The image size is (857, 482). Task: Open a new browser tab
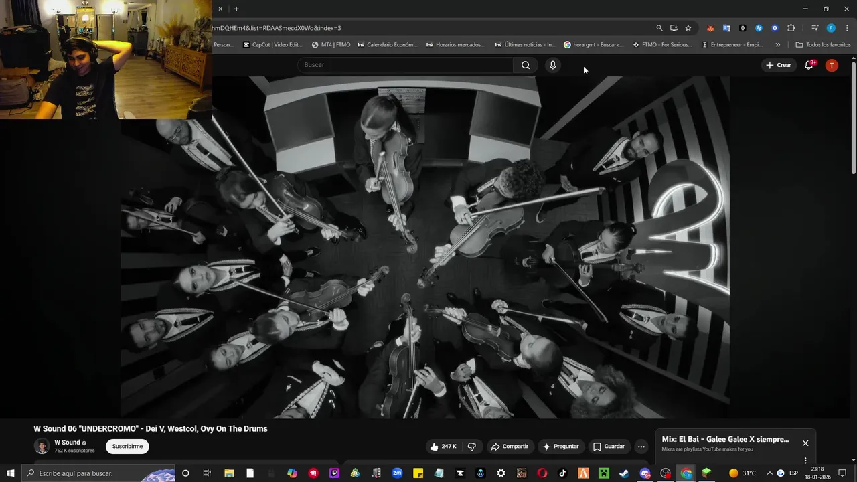click(236, 9)
